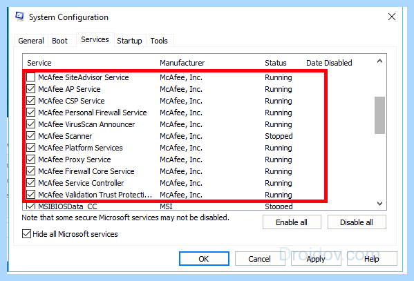Toggle McAfee Proxy Service checkbox

pyautogui.click(x=31, y=159)
